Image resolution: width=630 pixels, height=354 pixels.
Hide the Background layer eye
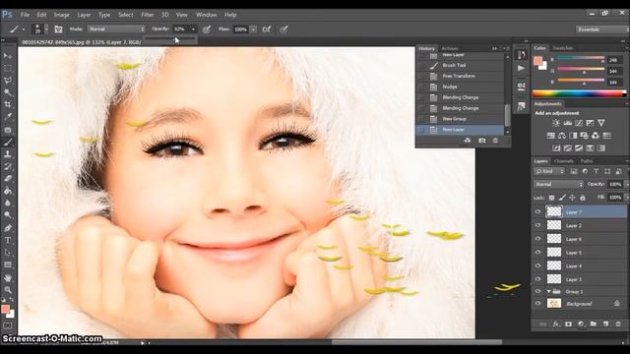[538, 304]
